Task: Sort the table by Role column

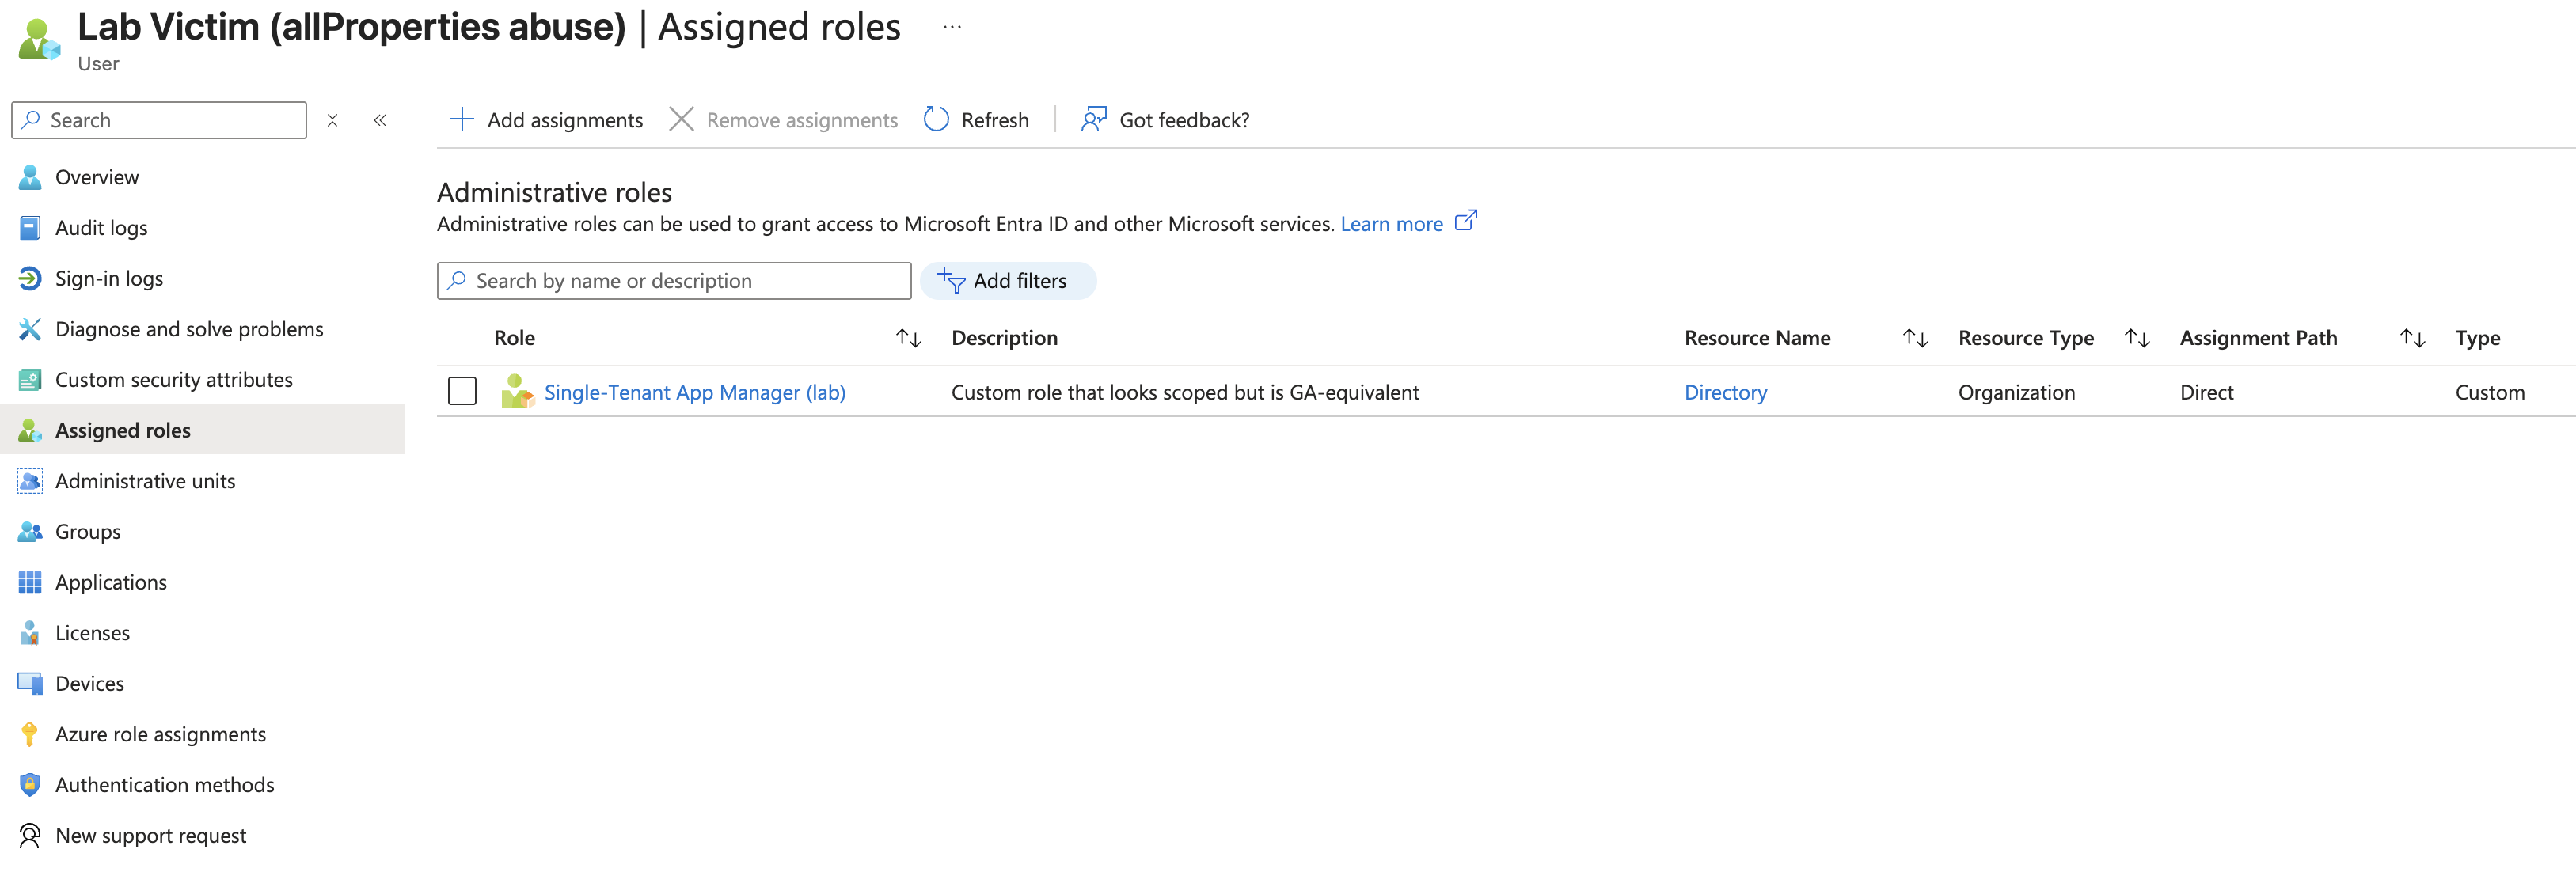Action: coord(908,338)
